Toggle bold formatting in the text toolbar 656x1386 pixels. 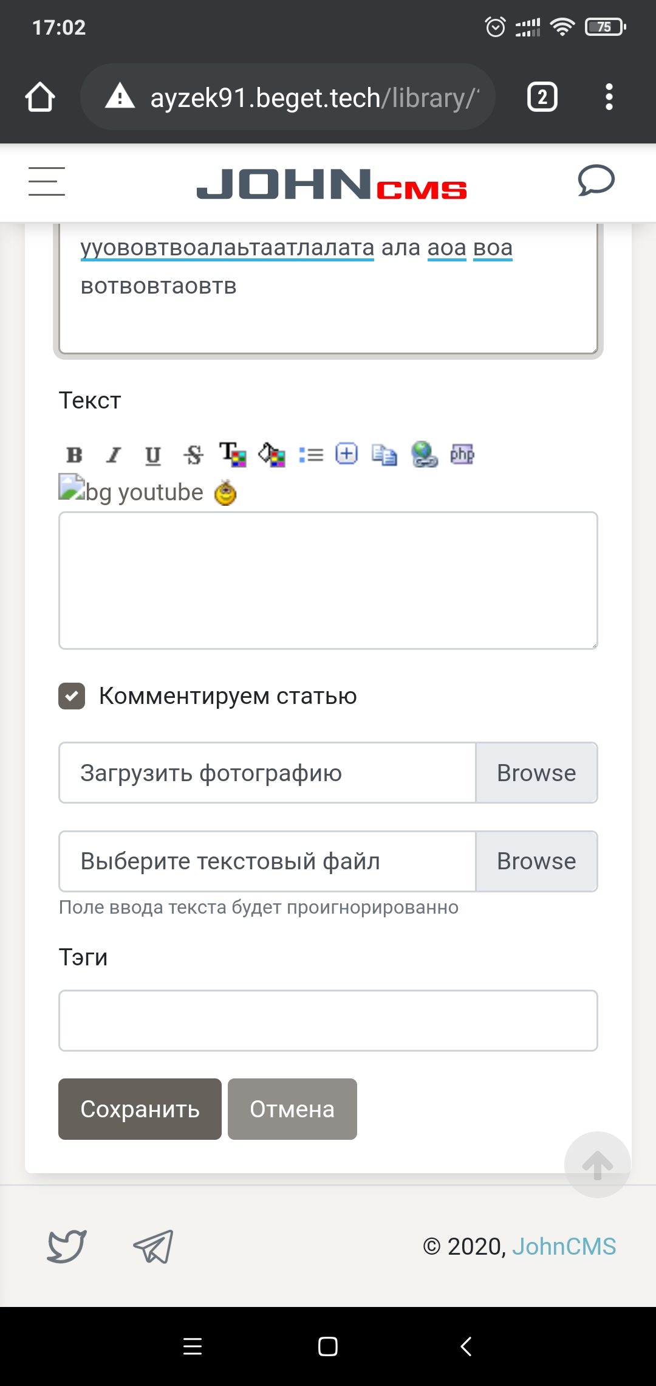point(74,455)
